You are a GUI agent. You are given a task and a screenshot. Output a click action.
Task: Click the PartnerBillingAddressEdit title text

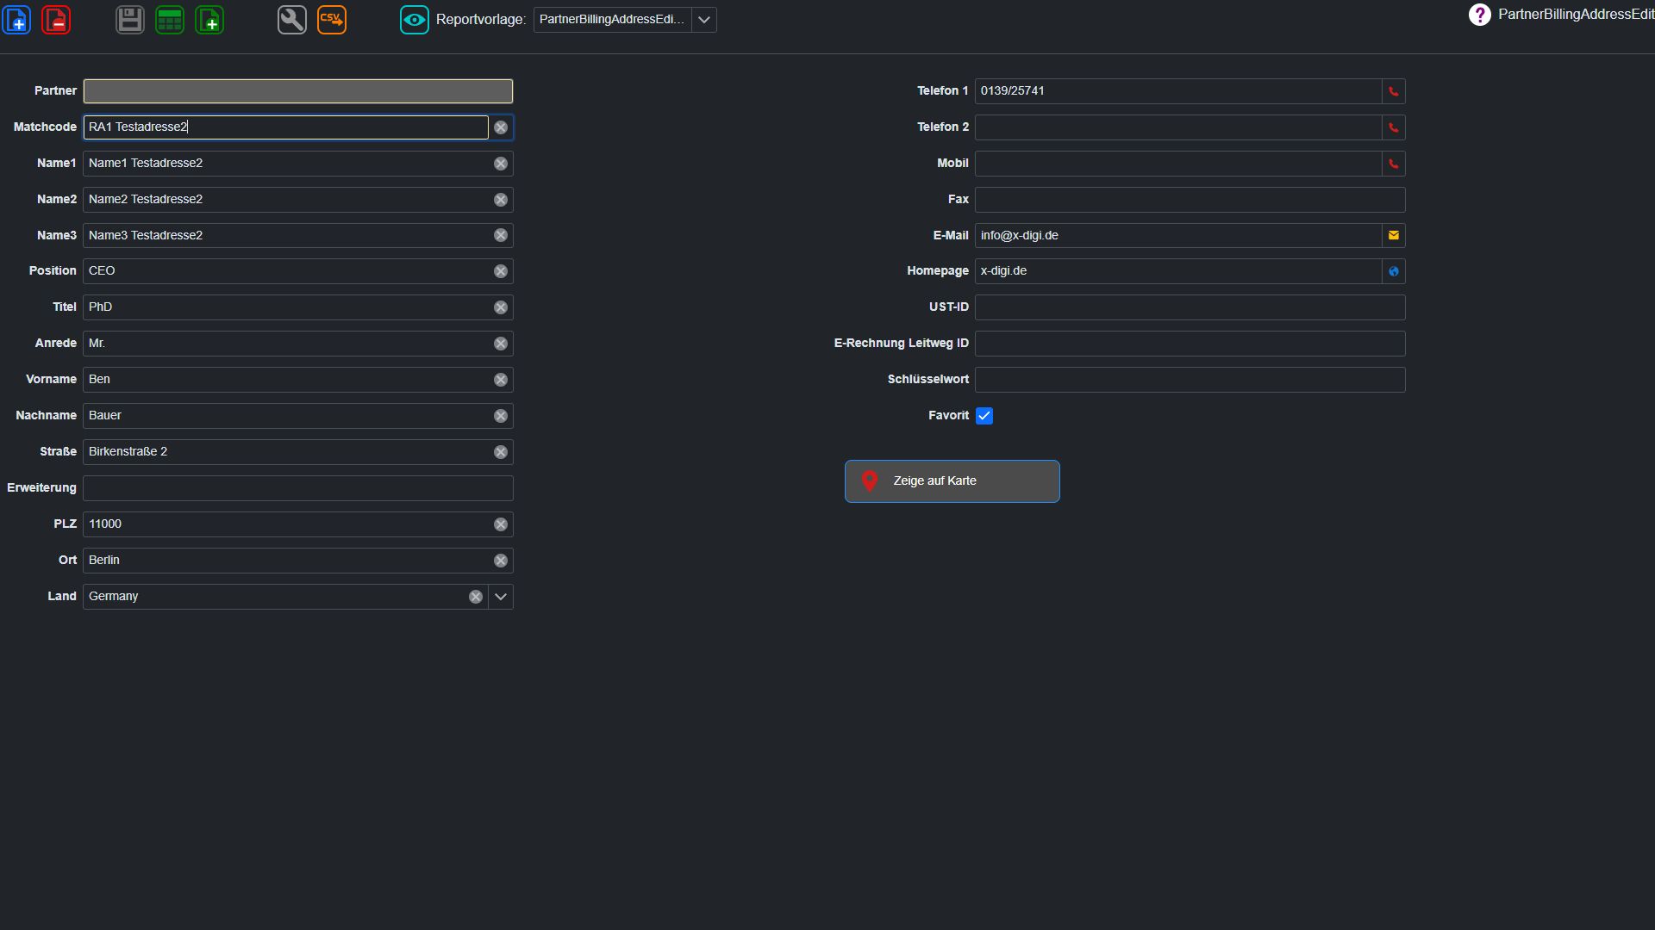tap(1576, 15)
